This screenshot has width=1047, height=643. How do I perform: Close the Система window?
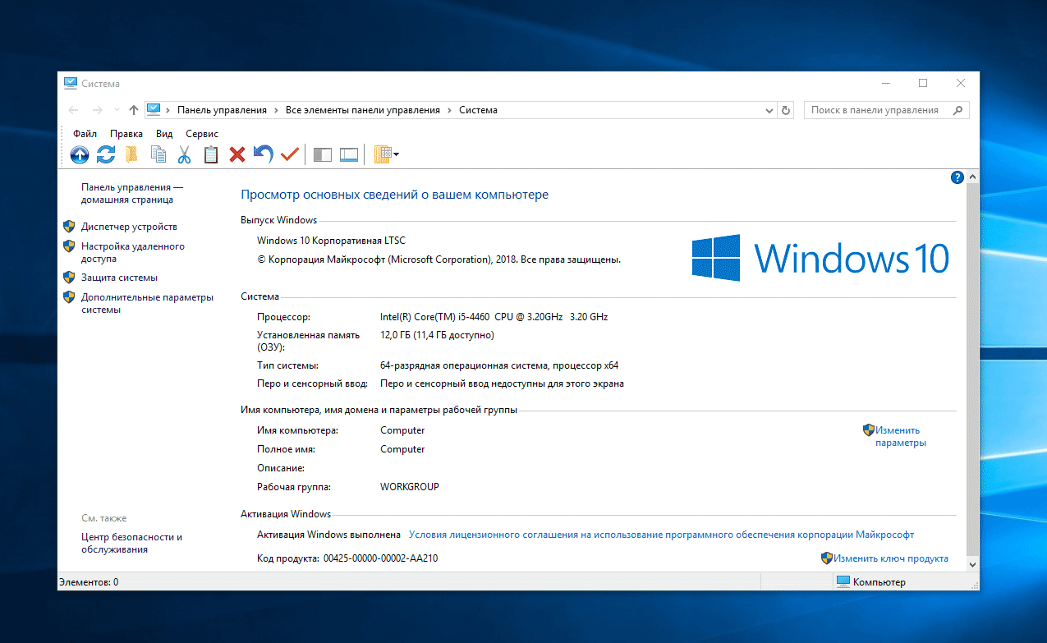961,84
